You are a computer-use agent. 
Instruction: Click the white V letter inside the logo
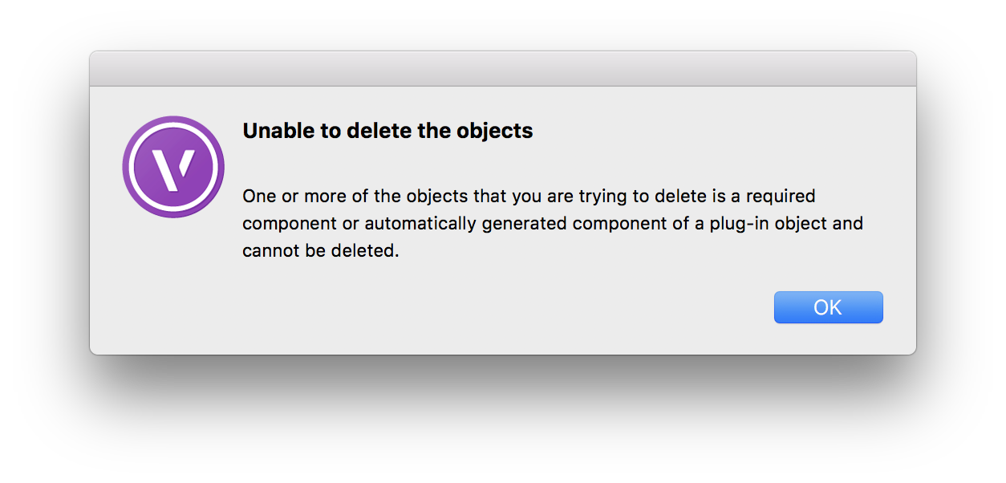[x=174, y=167]
